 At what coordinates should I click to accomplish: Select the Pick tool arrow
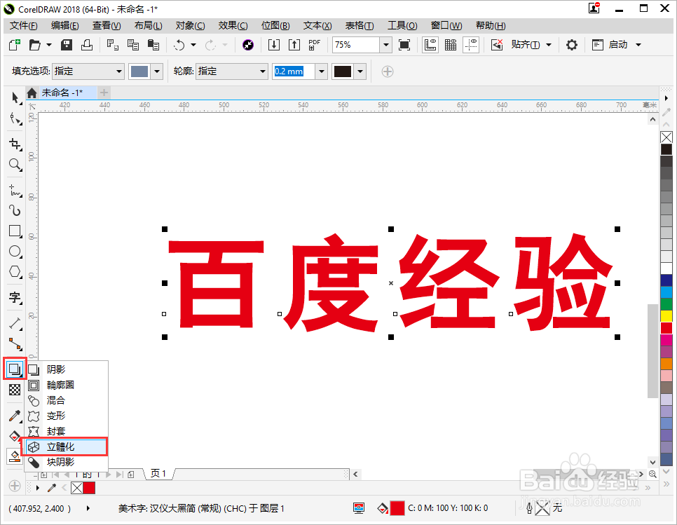[15, 98]
